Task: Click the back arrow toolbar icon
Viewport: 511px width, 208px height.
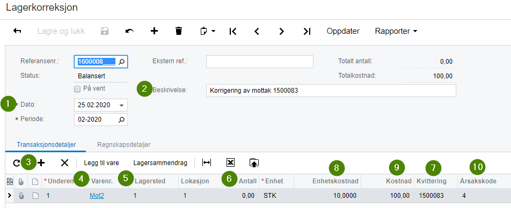Action: coord(17,31)
